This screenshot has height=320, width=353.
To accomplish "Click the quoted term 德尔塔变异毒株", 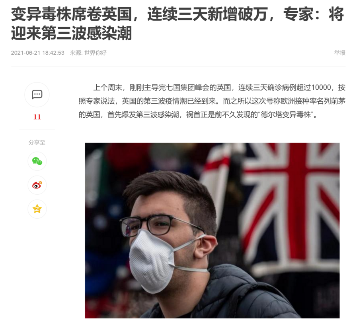I will 286,115.
